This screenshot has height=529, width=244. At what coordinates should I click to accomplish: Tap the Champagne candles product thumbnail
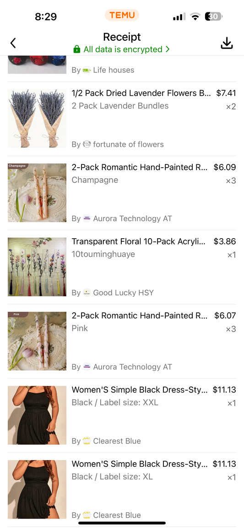click(x=37, y=193)
